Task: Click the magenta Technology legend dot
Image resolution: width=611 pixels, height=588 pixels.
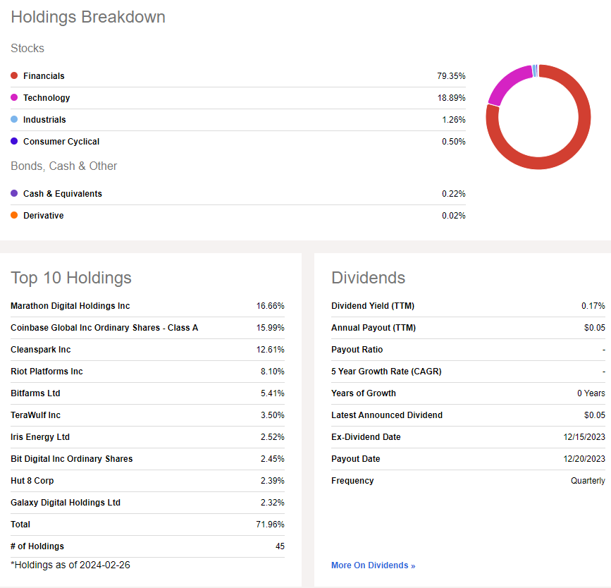Action: point(14,97)
